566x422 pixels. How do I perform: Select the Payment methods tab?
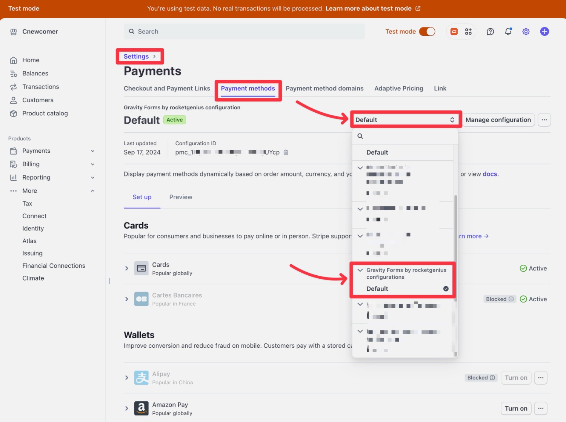[248, 88]
